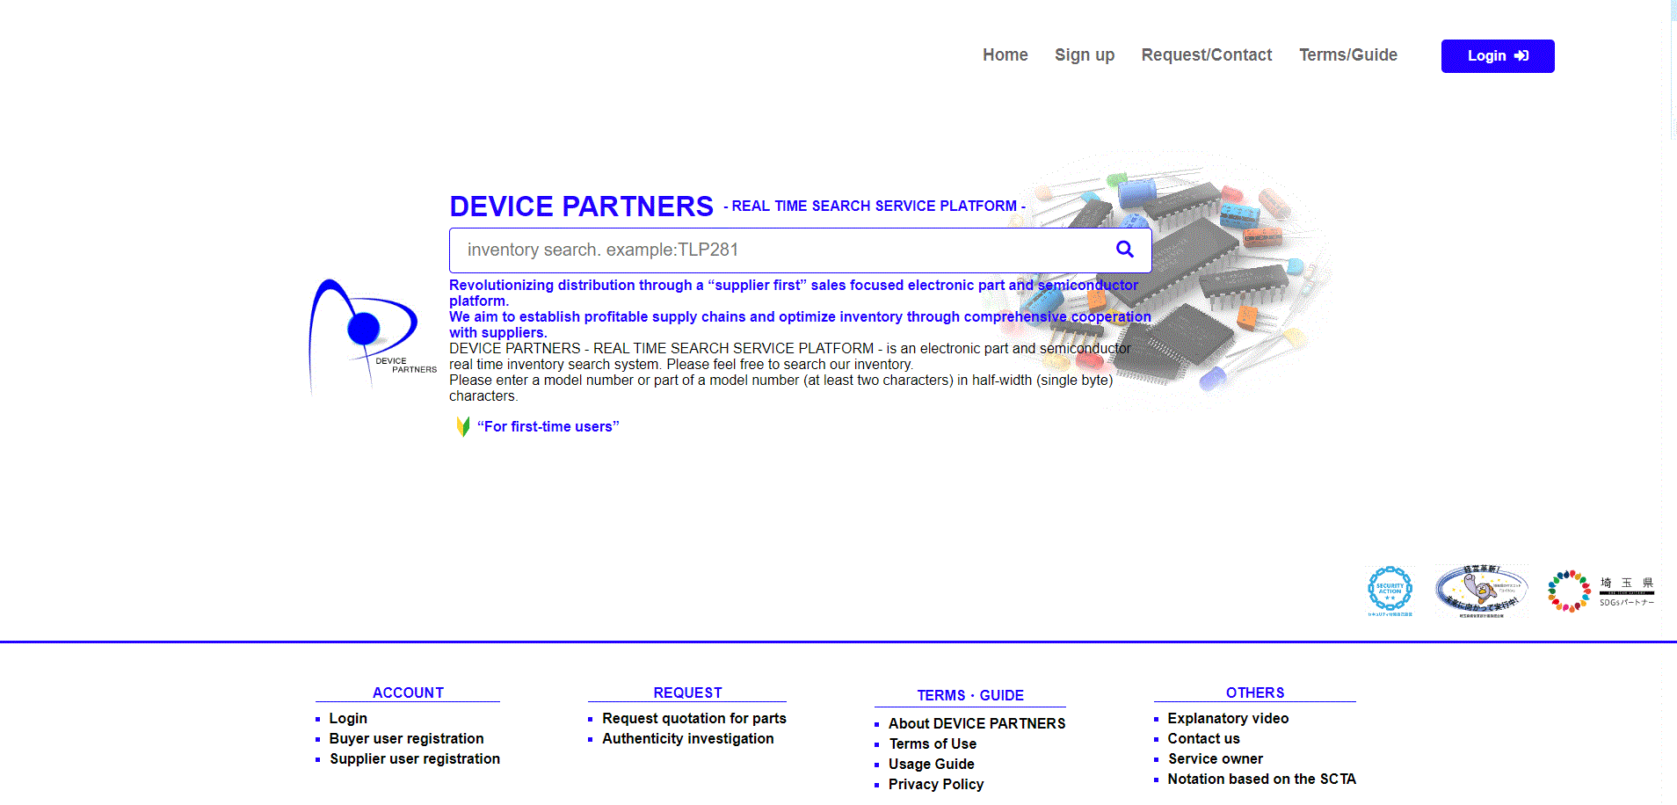Click the ACCOUNT footer heading
The width and height of the screenshot is (1677, 805).
(x=408, y=693)
